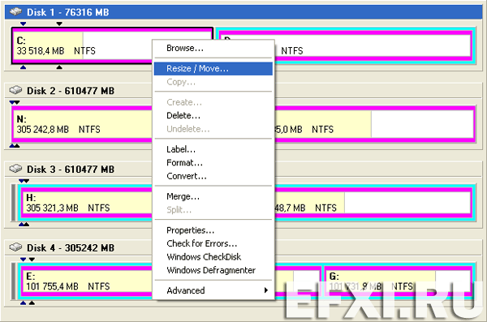The height and width of the screenshot is (322, 487).
Task: Select Format... from the menu
Action: point(213,163)
